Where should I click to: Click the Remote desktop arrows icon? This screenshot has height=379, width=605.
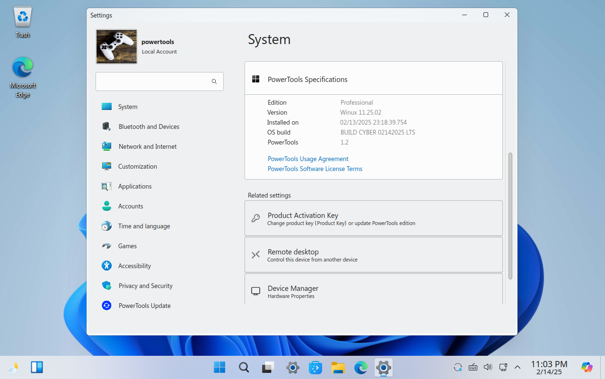tap(255, 255)
